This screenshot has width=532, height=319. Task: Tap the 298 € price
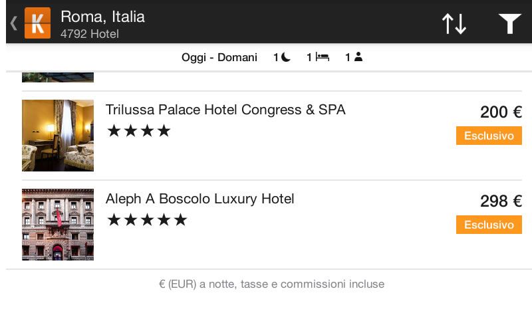501,201
